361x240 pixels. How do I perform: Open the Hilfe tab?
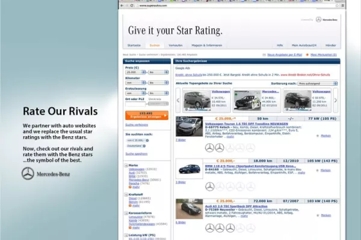280,46
